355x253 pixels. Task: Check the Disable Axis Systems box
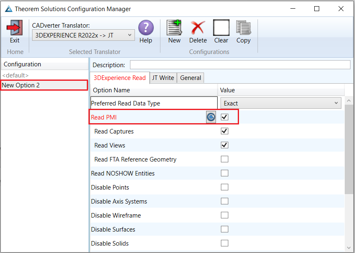[225, 201]
